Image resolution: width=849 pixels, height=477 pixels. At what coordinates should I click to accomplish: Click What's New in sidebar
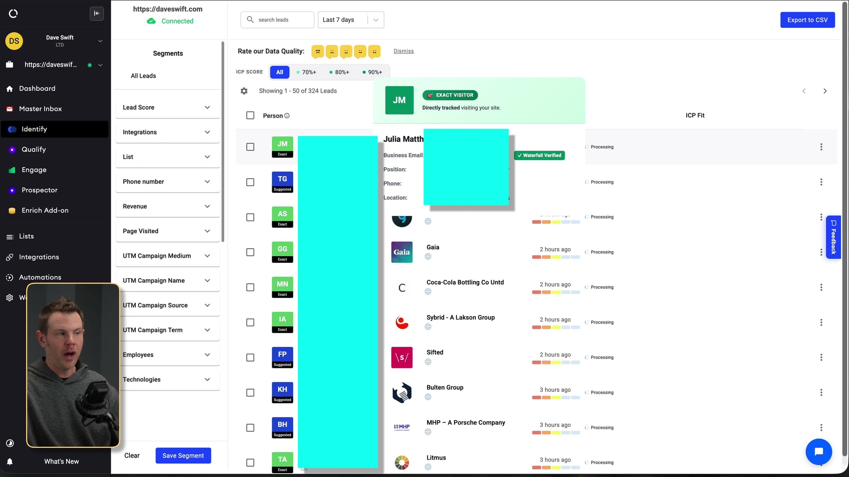tap(62, 462)
